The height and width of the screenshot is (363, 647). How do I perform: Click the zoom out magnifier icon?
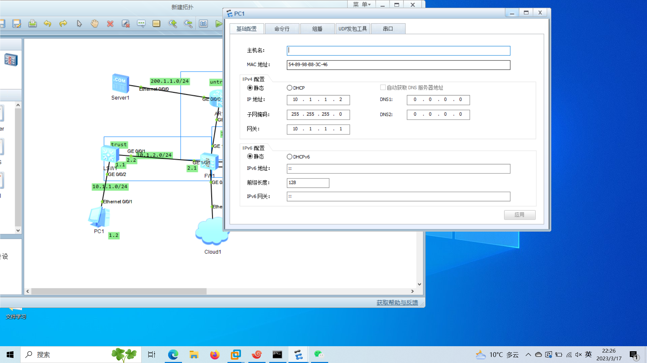click(x=188, y=24)
